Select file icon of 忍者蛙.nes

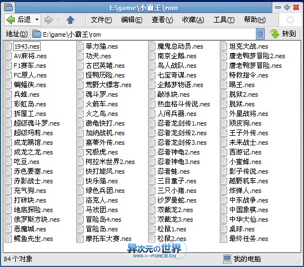(x=151, y=171)
